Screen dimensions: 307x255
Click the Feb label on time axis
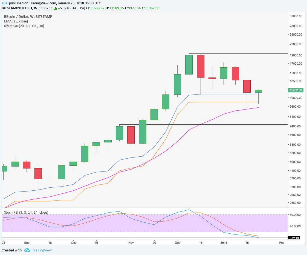(282, 243)
